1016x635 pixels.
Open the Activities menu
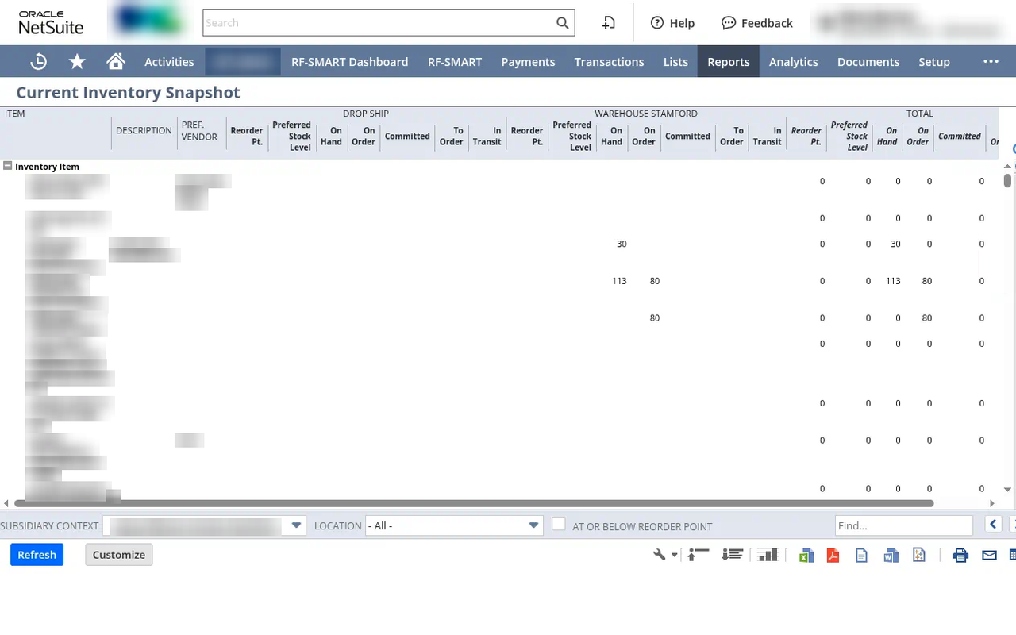[169, 61]
